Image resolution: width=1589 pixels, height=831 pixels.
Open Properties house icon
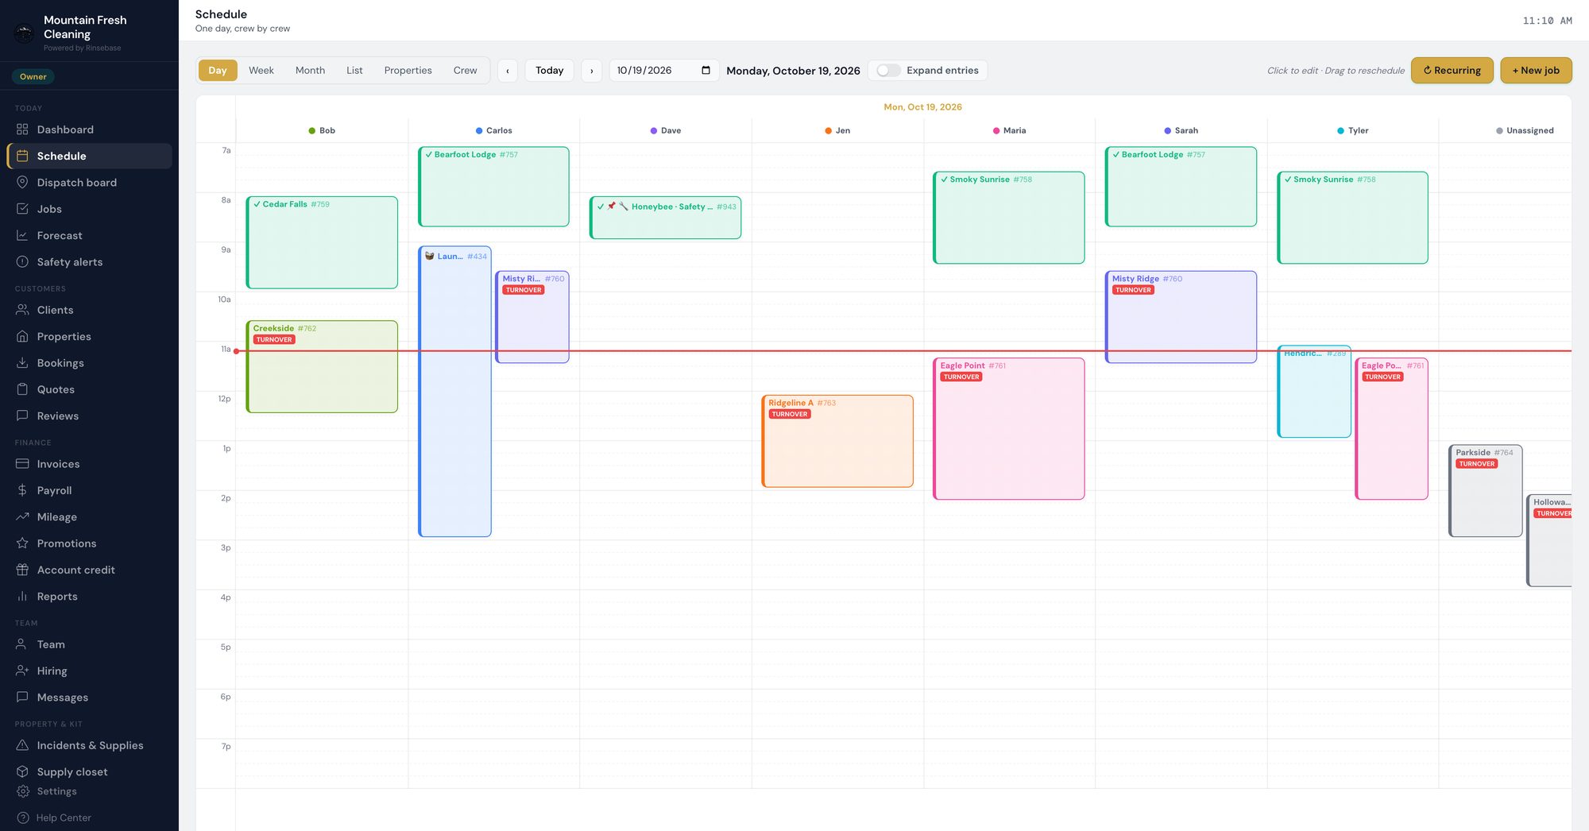[x=22, y=336]
